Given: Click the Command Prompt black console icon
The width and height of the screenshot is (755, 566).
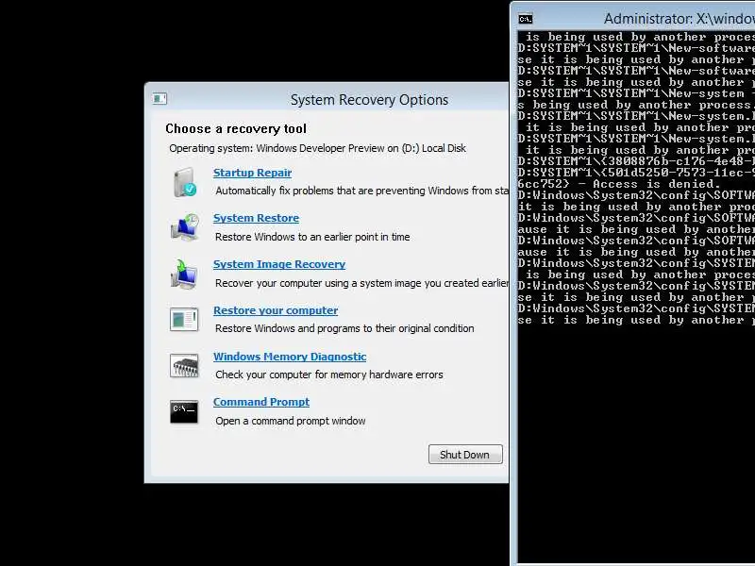Looking at the screenshot, I should pyautogui.click(x=184, y=412).
